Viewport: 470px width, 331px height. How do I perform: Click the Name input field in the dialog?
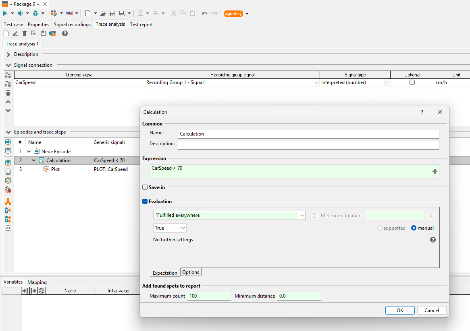(308, 134)
